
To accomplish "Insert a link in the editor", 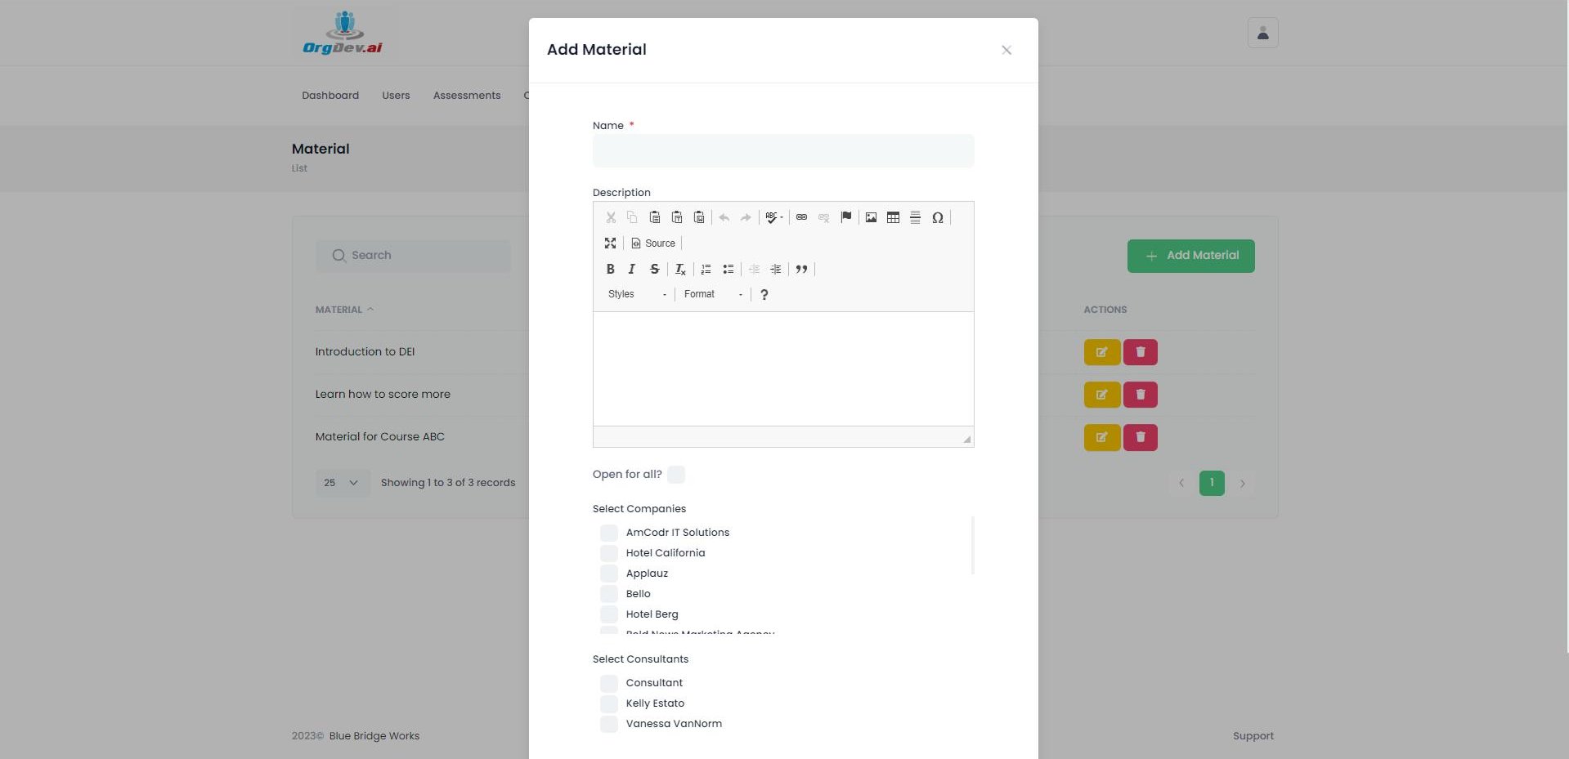I will click(801, 217).
